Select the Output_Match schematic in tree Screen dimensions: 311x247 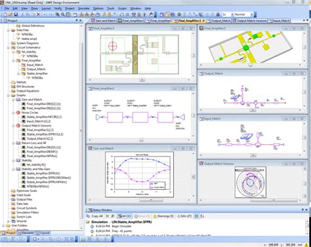click(x=35, y=69)
